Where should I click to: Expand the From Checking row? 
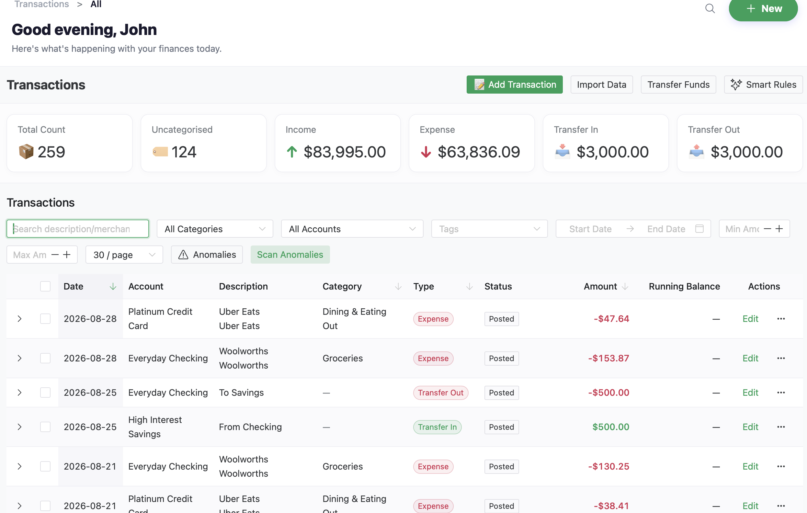pyautogui.click(x=19, y=427)
